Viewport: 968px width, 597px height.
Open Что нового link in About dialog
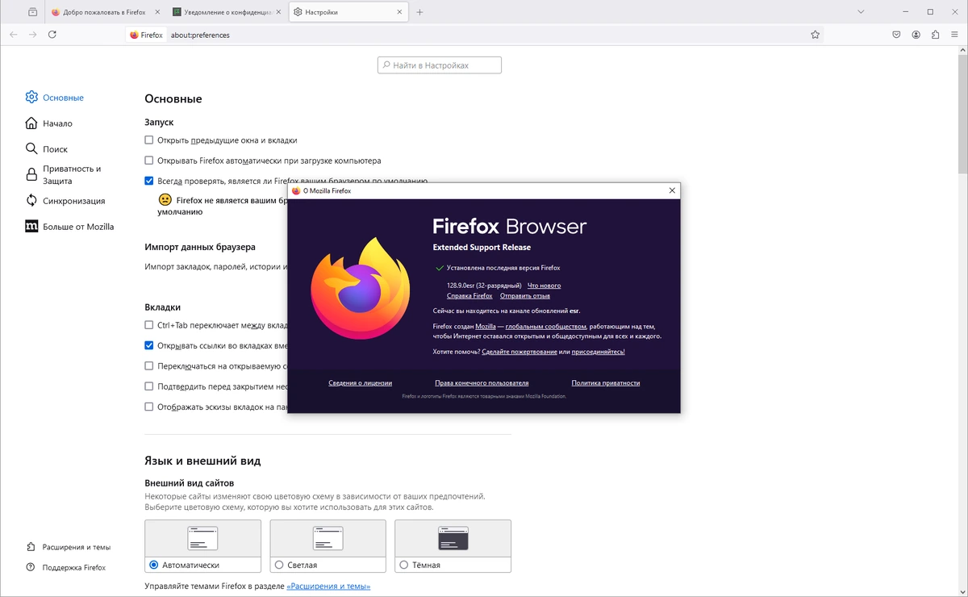pos(544,286)
